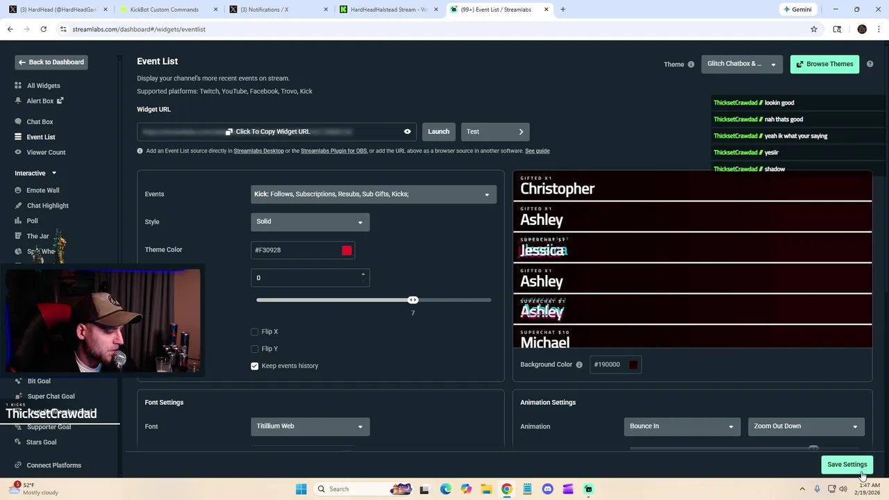Click the Background Color dark swatch
This screenshot has height=500, width=889.
[x=633, y=365]
